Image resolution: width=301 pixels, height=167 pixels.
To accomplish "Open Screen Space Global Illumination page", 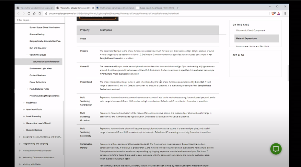I will click(44, 28).
